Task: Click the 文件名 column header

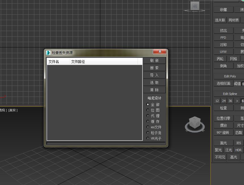Action: 58,62
